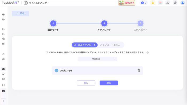Viewport: 187px width, 105px height.
Task: Click the 前の previous button
Action: coord(86,83)
